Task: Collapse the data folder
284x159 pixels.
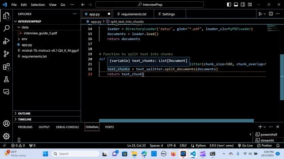Action: coord(47,27)
